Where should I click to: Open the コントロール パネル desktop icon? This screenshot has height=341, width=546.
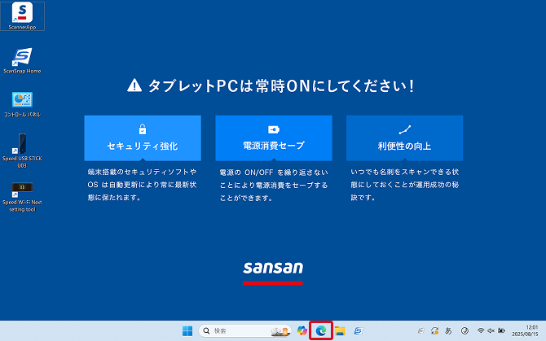pos(22,104)
